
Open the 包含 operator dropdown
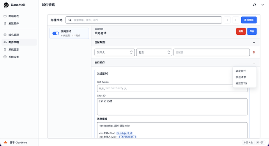point(154,53)
